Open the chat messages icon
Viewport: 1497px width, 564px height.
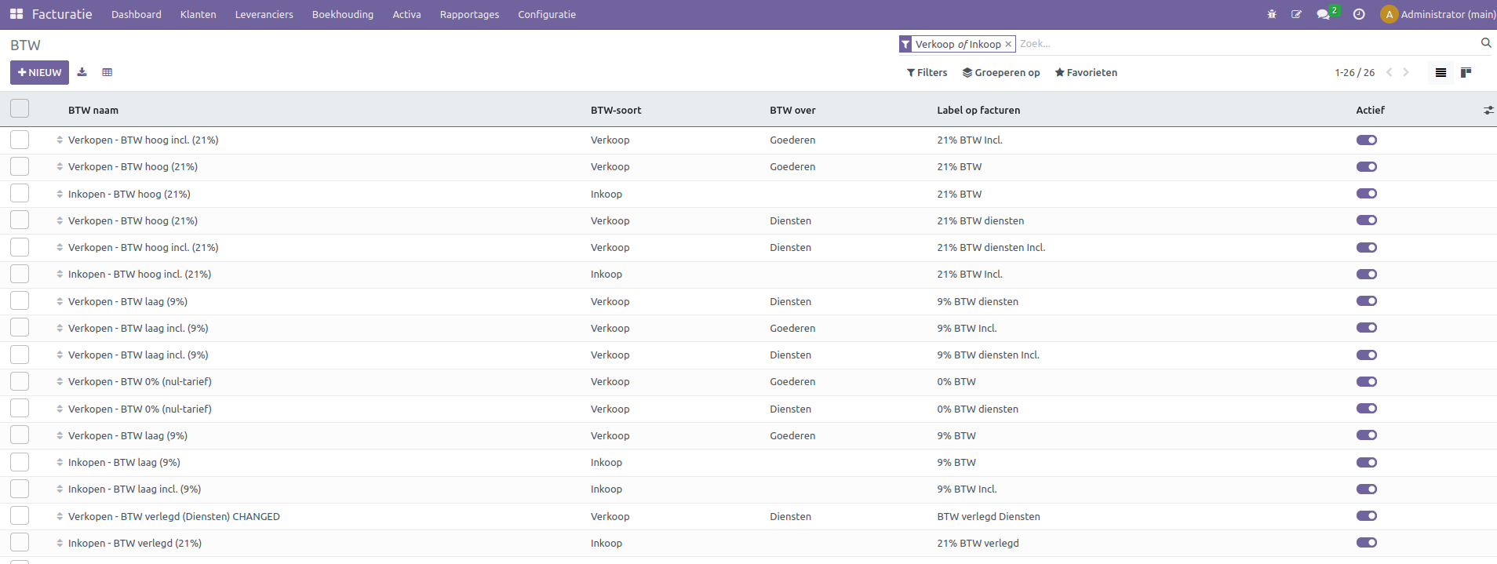pyautogui.click(x=1323, y=14)
